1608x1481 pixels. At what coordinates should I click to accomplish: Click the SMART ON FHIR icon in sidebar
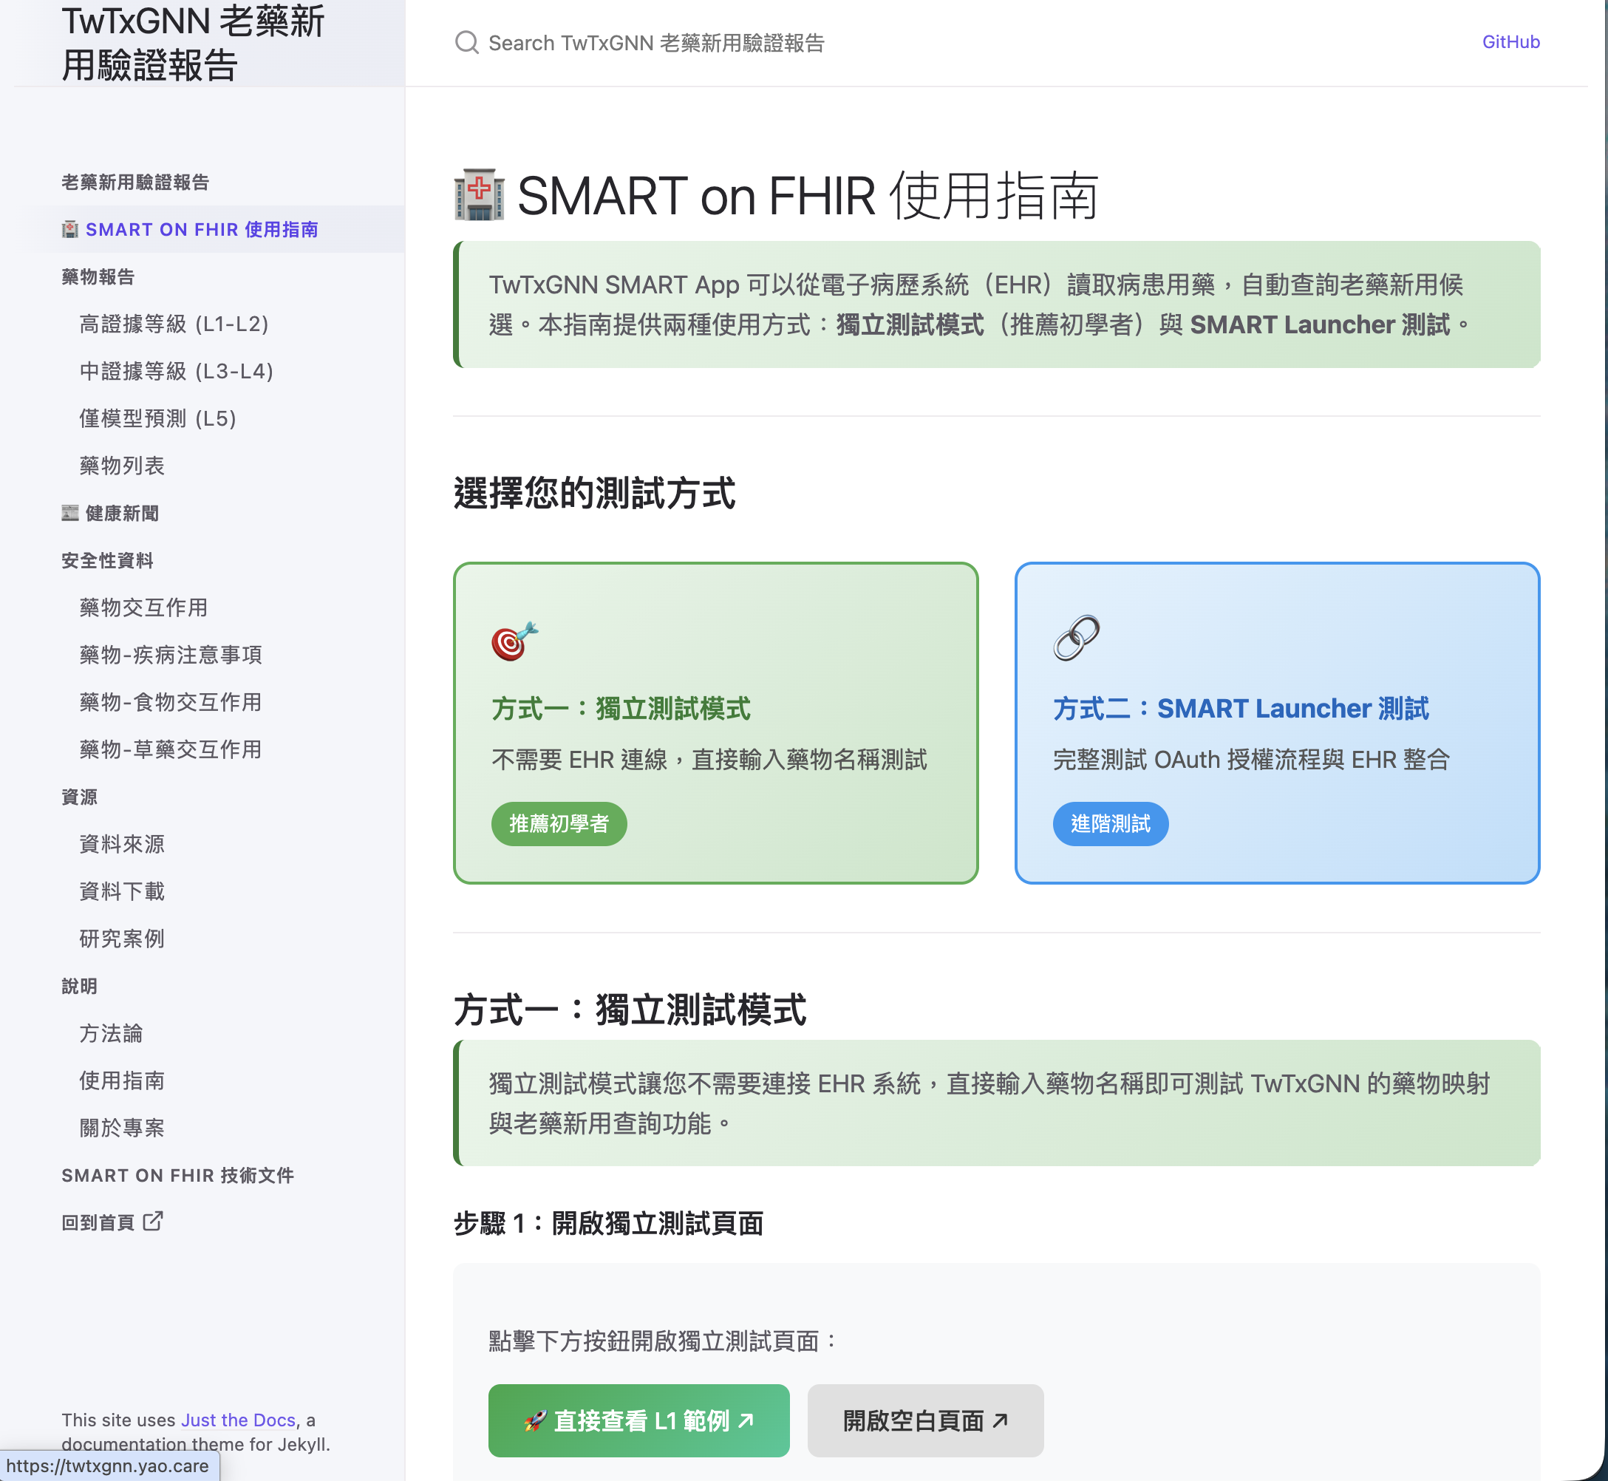69,228
